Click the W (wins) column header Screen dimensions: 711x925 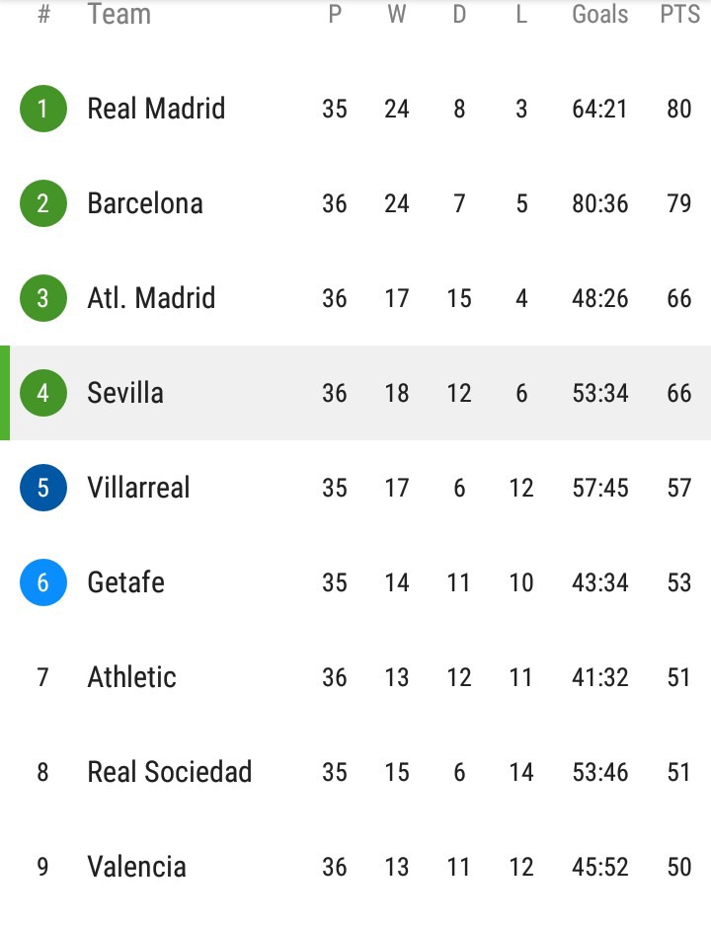(396, 15)
